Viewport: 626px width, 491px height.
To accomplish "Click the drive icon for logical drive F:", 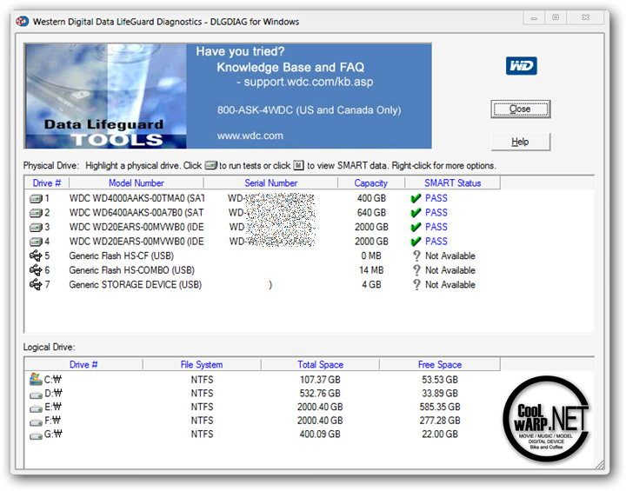I will coord(36,422).
